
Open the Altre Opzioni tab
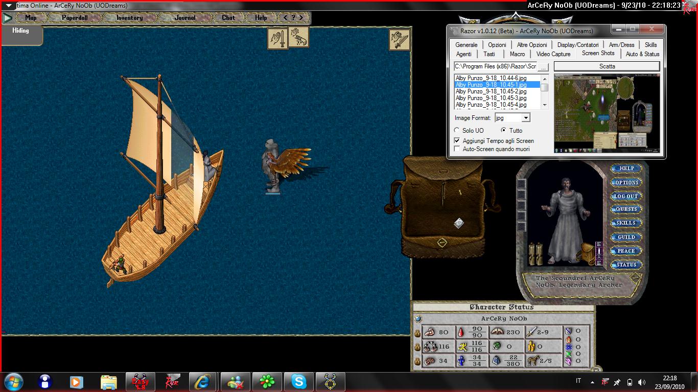coord(532,45)
